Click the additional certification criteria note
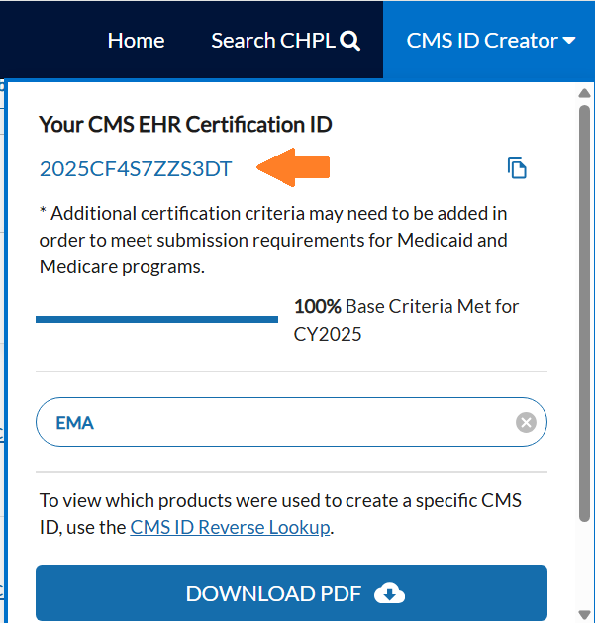595x623 pixels. click(x=273, y=240)
